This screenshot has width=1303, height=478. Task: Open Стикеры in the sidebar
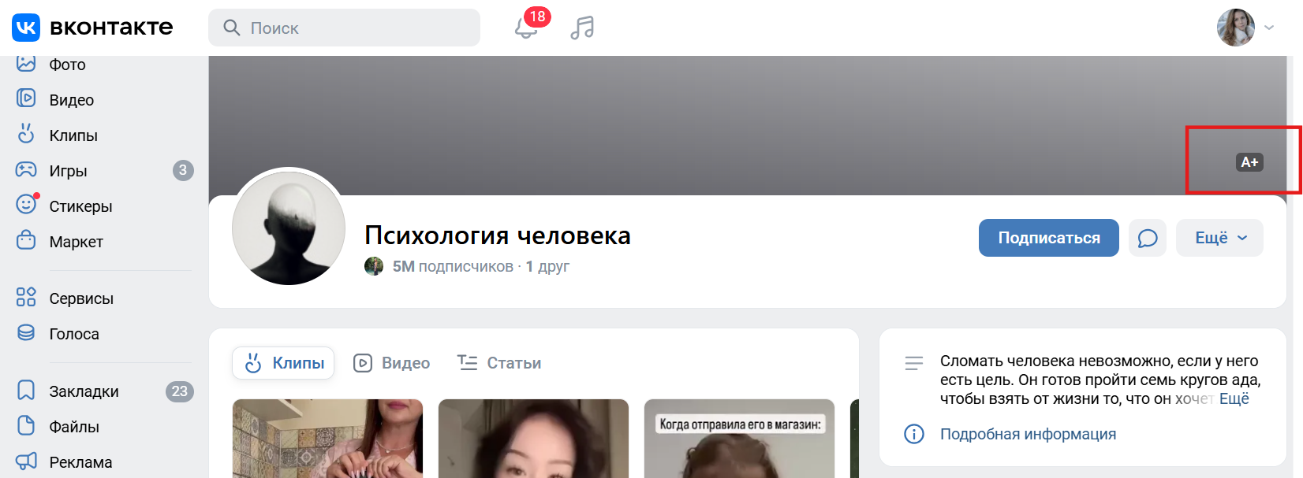[x=80, y=206]
